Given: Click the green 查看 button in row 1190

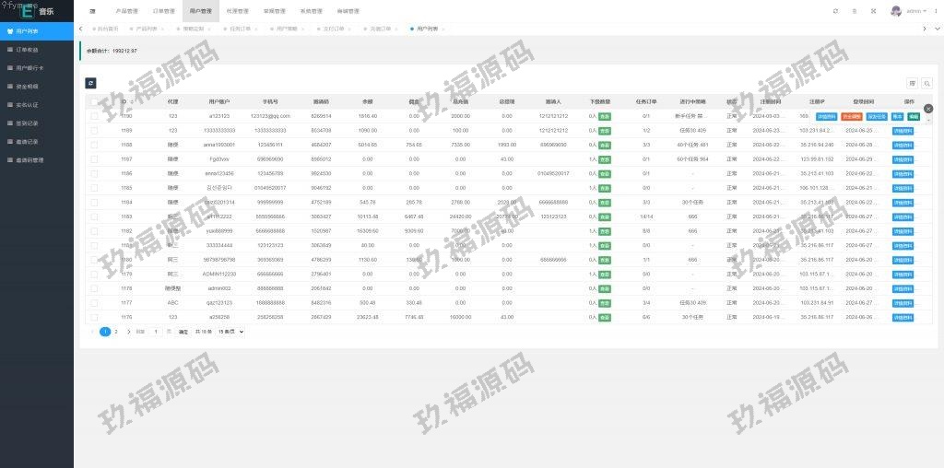Looking at the screenshot, I should pos(605,117).
